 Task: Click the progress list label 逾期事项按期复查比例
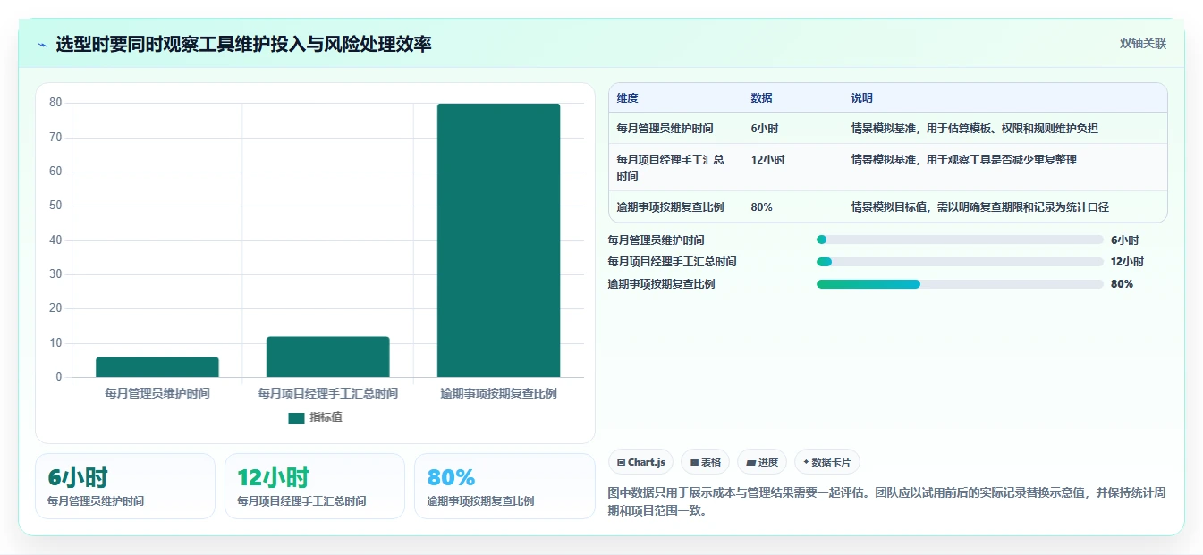coord(661,284)
